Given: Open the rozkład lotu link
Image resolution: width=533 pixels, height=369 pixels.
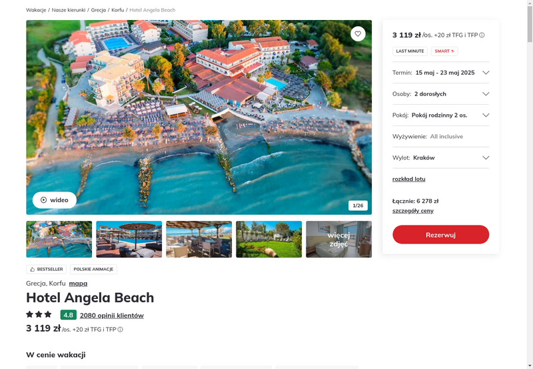Looking at the screenshot, I should (408, 179).
